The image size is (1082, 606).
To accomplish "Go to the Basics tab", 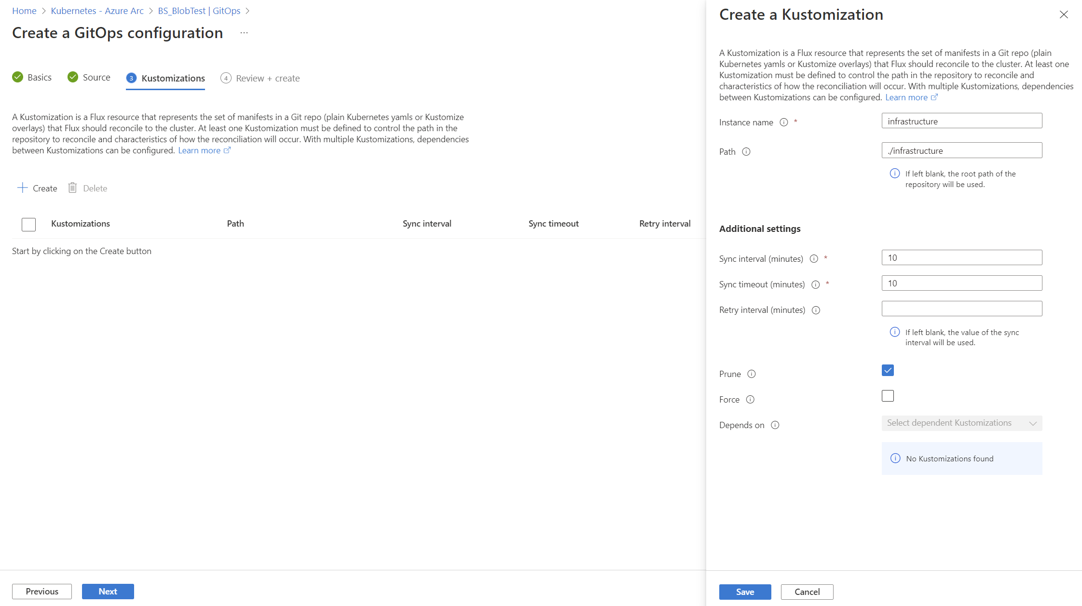I will point(32,77).
